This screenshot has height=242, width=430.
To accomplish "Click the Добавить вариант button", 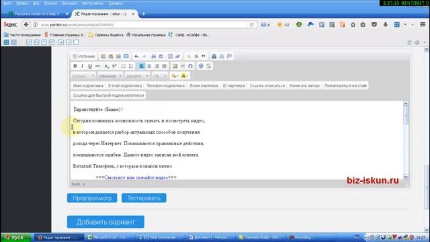I will (x=105, y=222).
